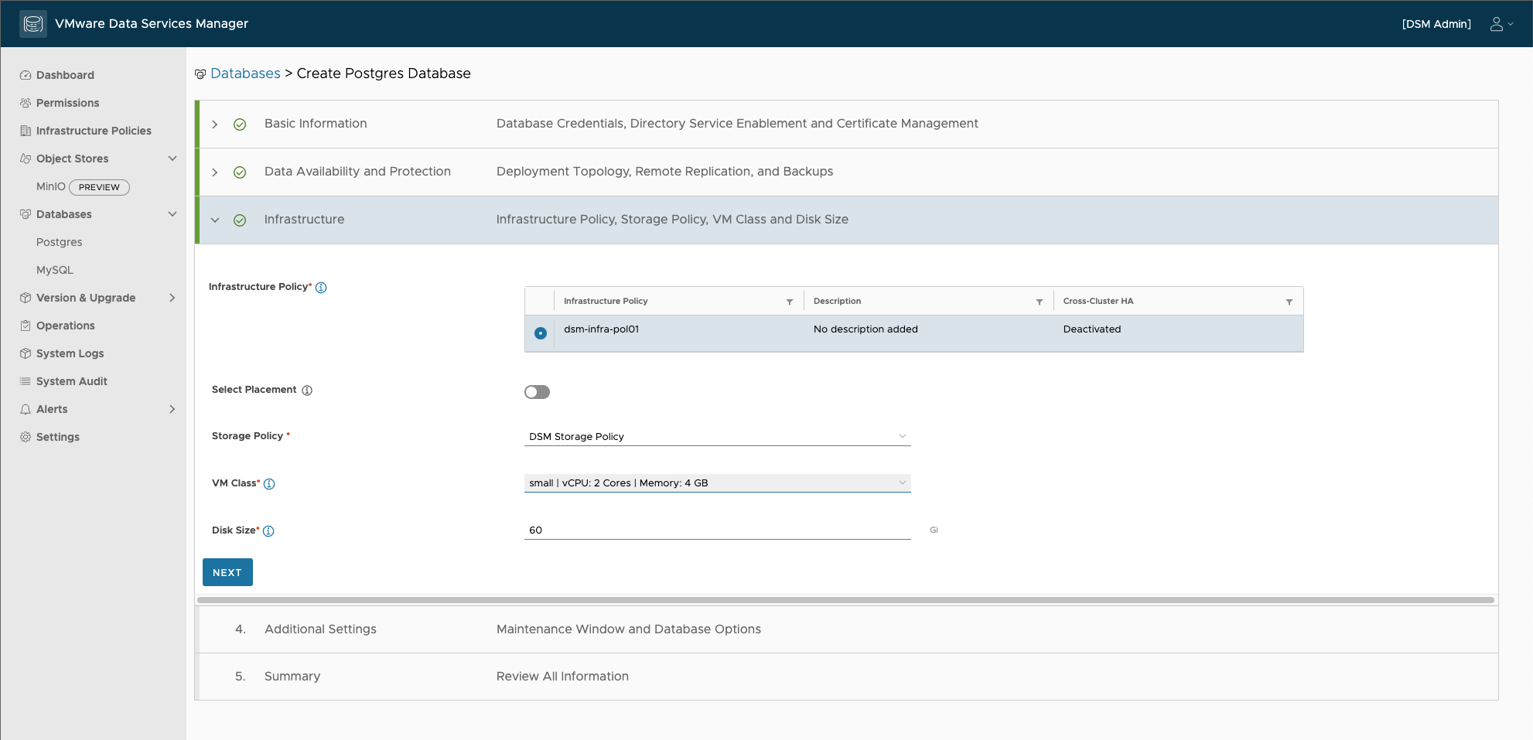This screenshot has height=740, width=1533.
Task: Select the dsm-infra-pol01 radio button
Action: click(x=541, y=333)
